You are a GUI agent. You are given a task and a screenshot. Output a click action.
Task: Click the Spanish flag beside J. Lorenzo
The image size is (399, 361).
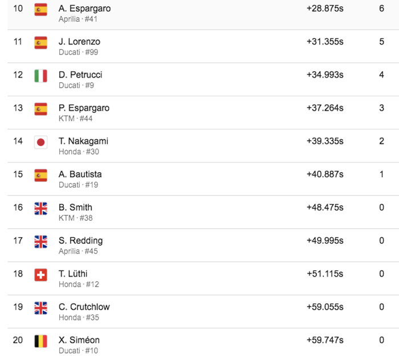click(40, 43)
